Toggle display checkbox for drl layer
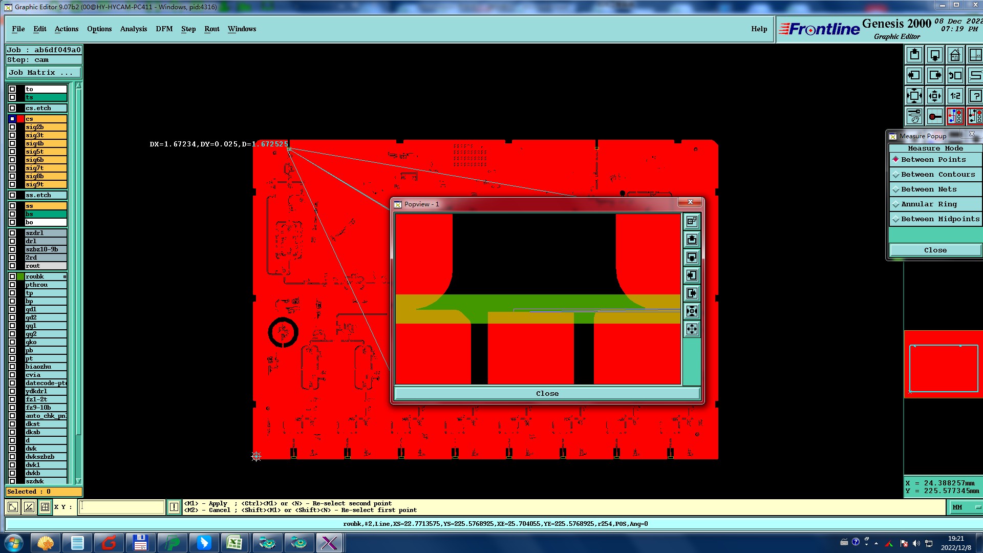The image size is (983, 553). coord(12,241)
